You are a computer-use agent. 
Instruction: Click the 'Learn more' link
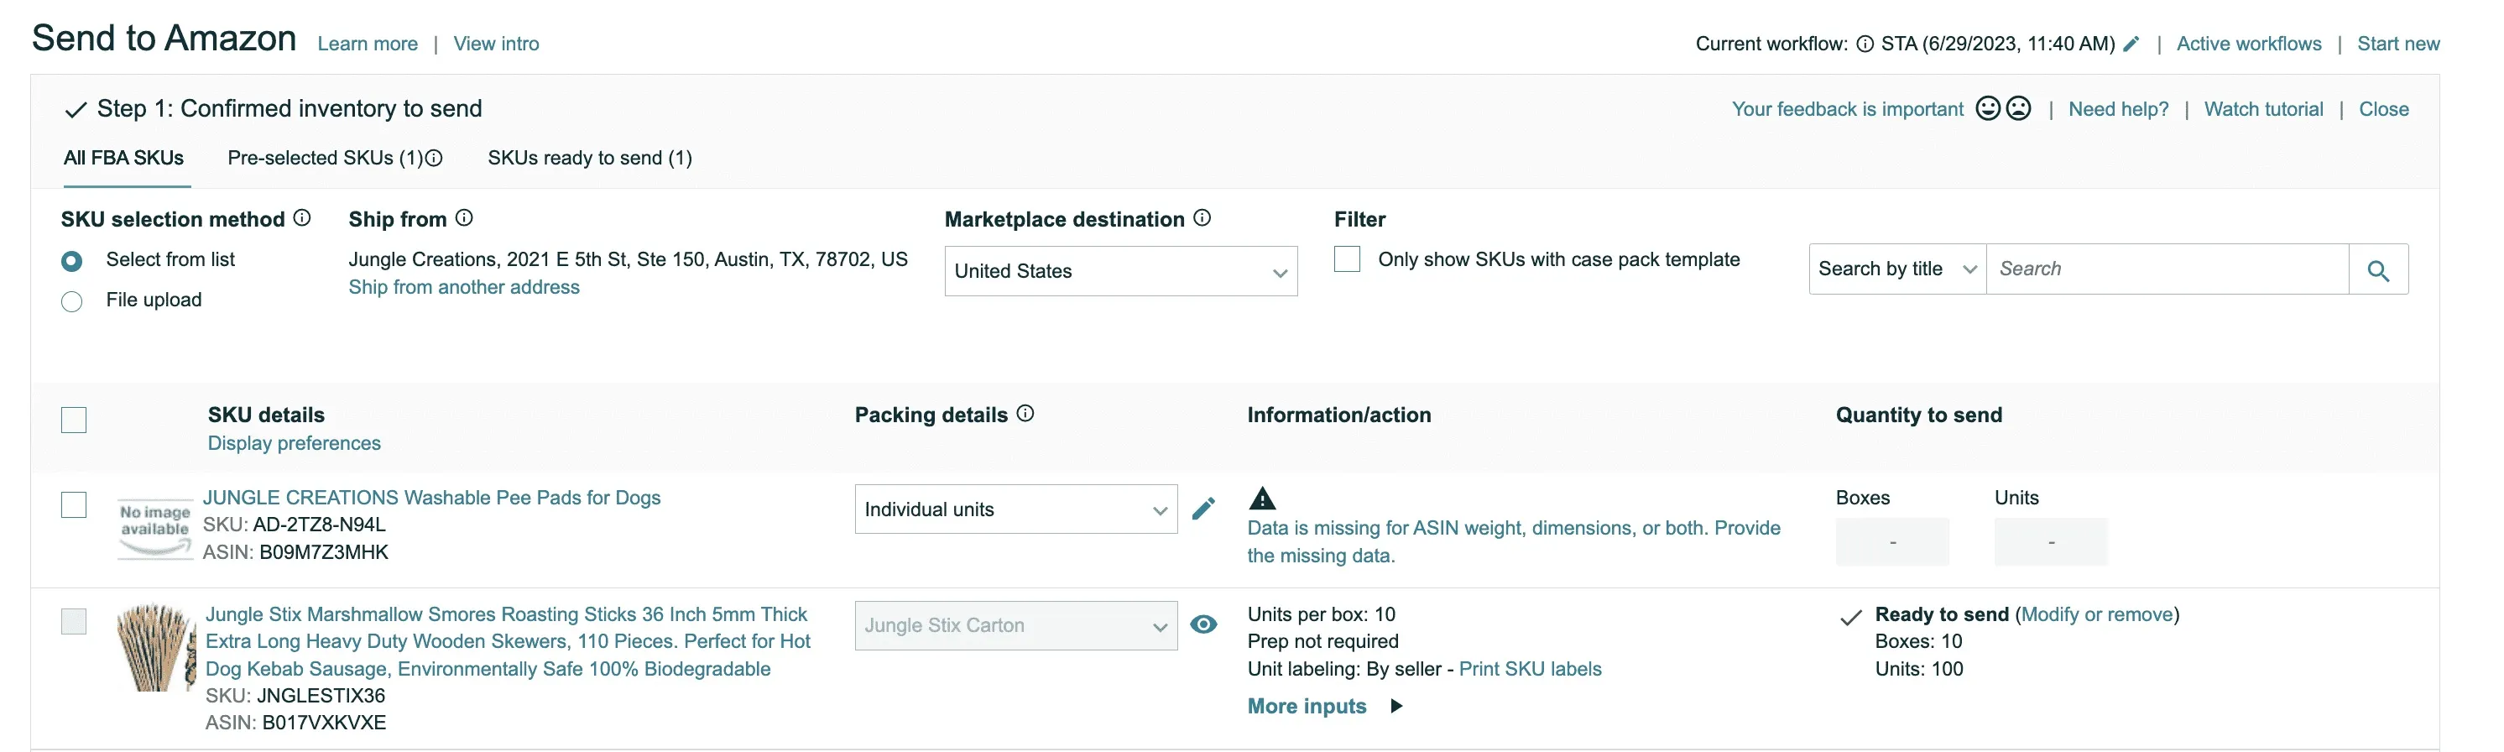[368, 44]
